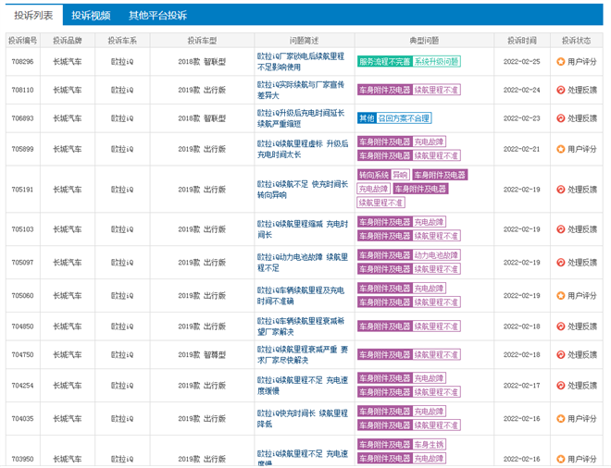Open link 欧拉iQ续航里程衰减严重 要求厂家尽快解决

tap(303, 354)
